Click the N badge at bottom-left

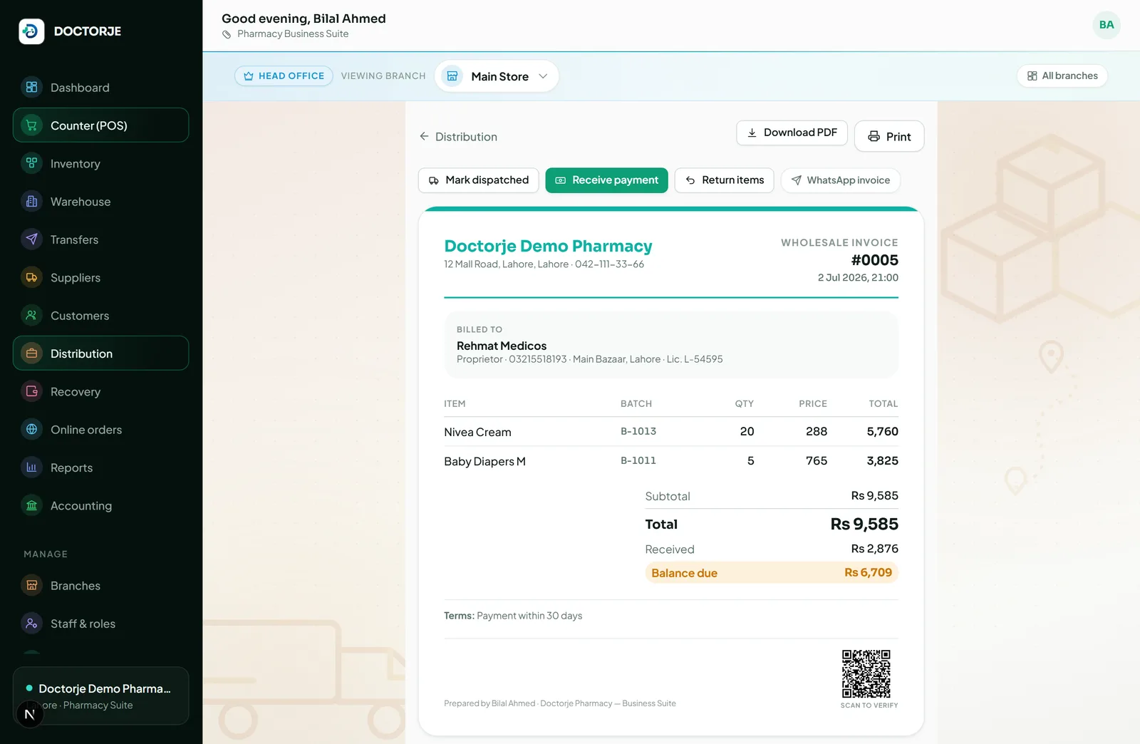coord(29,714)
